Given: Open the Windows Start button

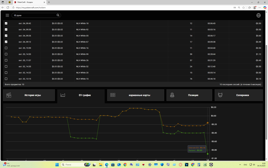Looking at the screenshot, I should pos(57,165).
